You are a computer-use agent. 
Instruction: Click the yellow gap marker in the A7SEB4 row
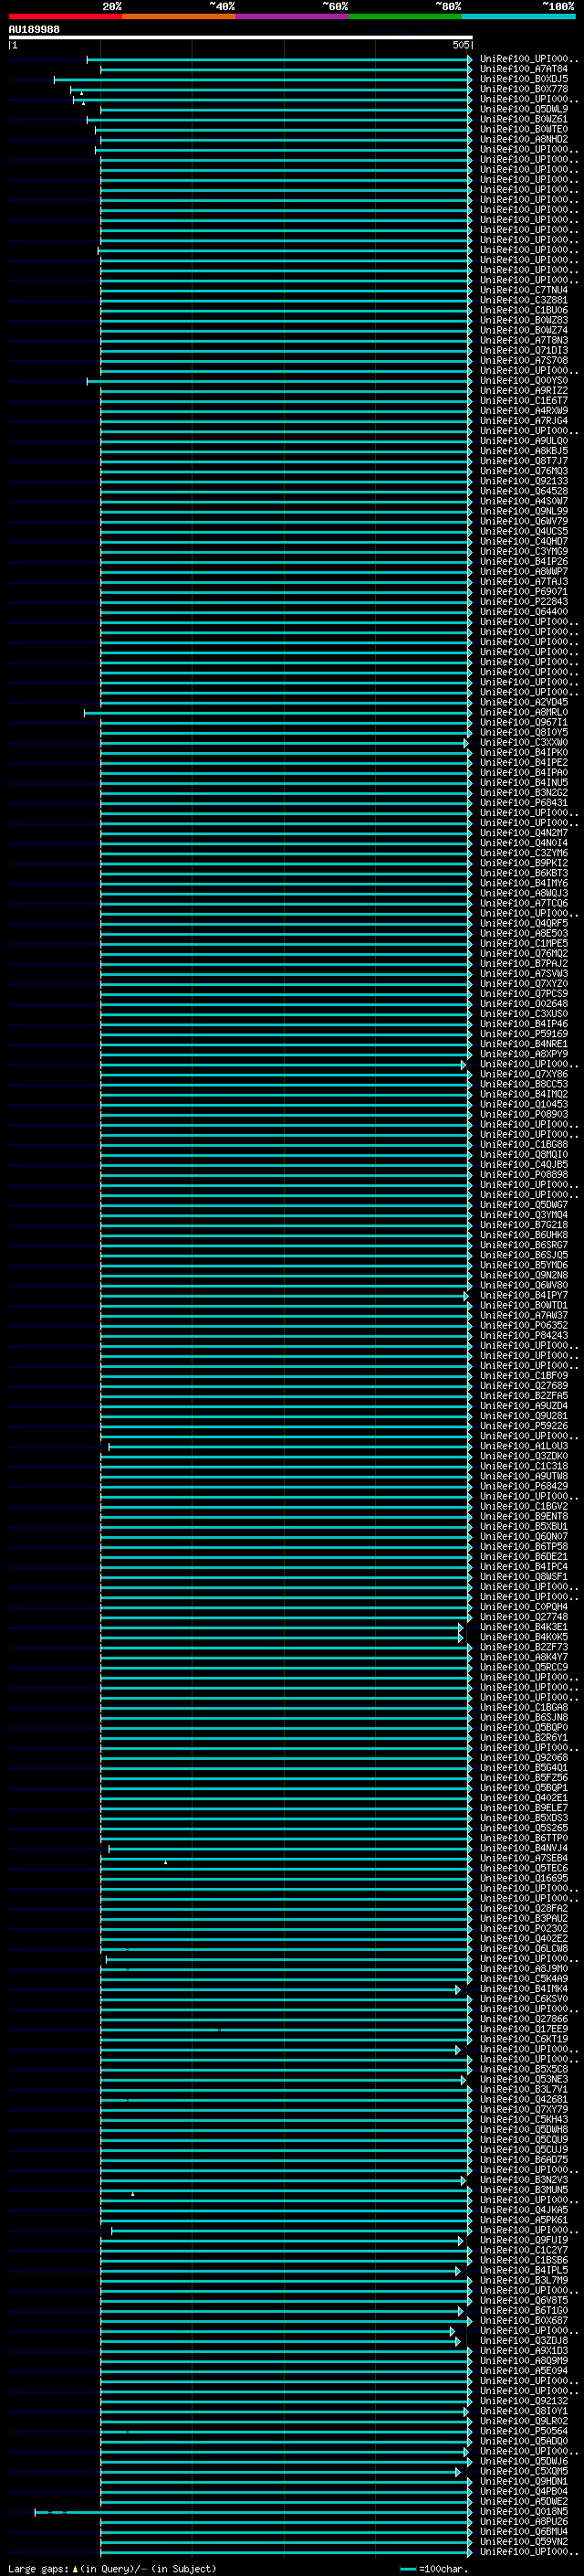(166, 1862)
